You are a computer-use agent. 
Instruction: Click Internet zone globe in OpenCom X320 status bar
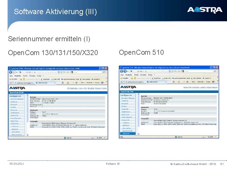65,138
